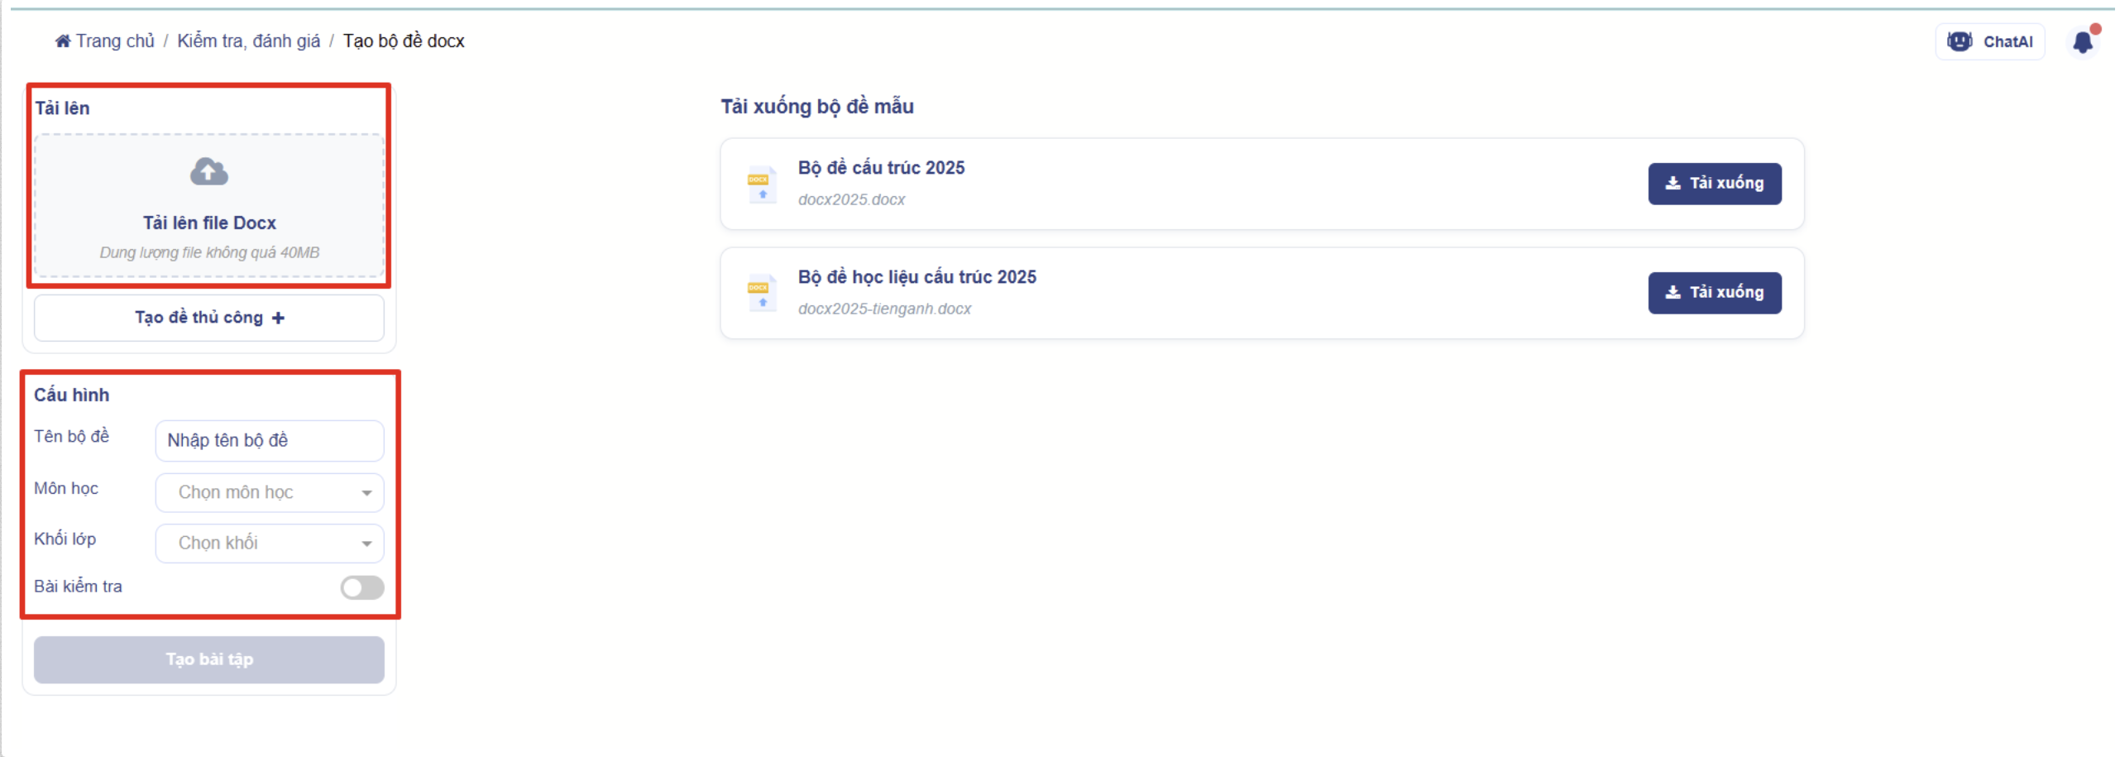
Task: Click the Chọn khối dropdown arrow
Action: click(366, 544)
